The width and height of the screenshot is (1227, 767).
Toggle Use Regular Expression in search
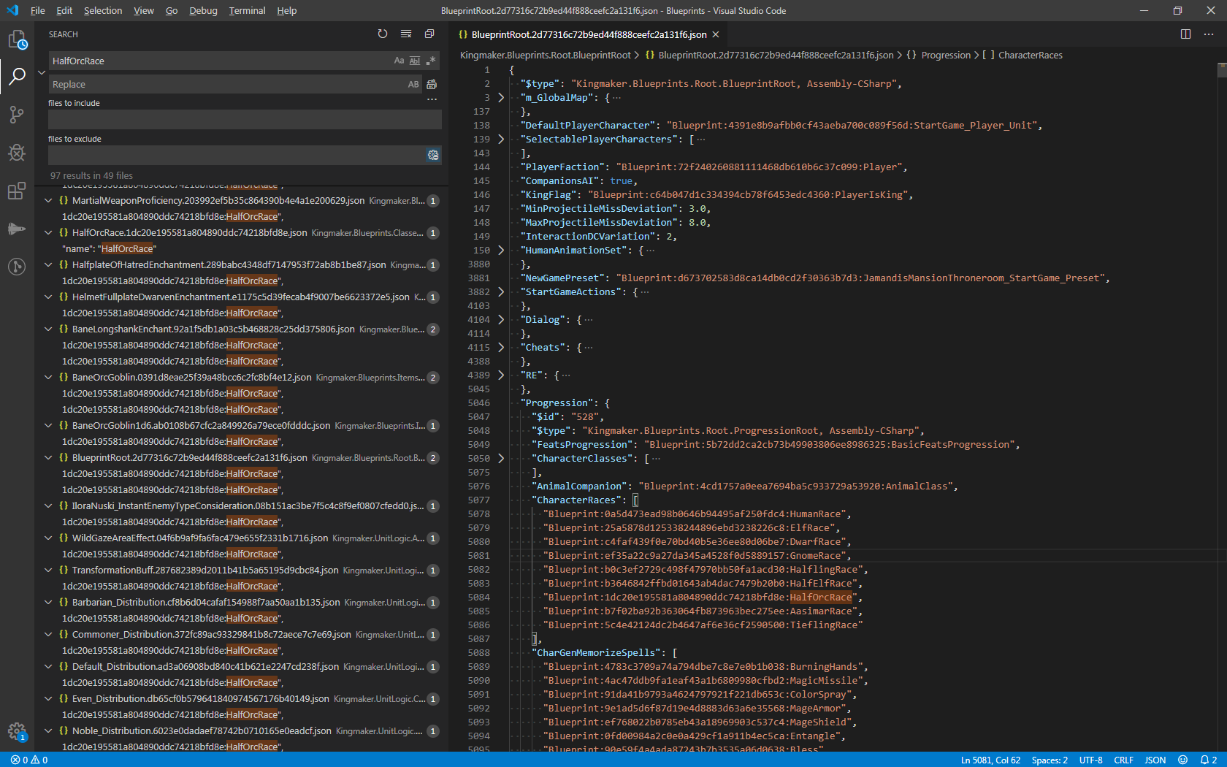point(431,61)
